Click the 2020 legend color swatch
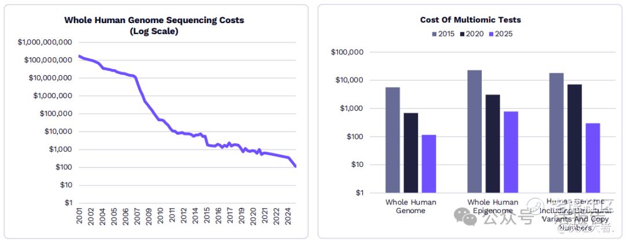The height and width of the screenshot is (242, 626). click(463, 34)
